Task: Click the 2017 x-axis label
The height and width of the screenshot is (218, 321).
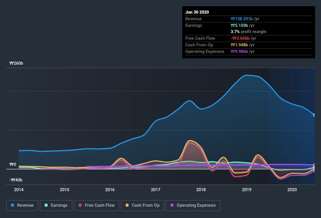Action: 156,190
